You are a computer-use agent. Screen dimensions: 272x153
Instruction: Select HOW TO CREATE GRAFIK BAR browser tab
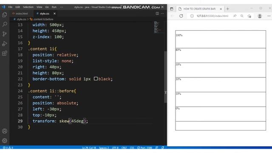coord(200,8)
